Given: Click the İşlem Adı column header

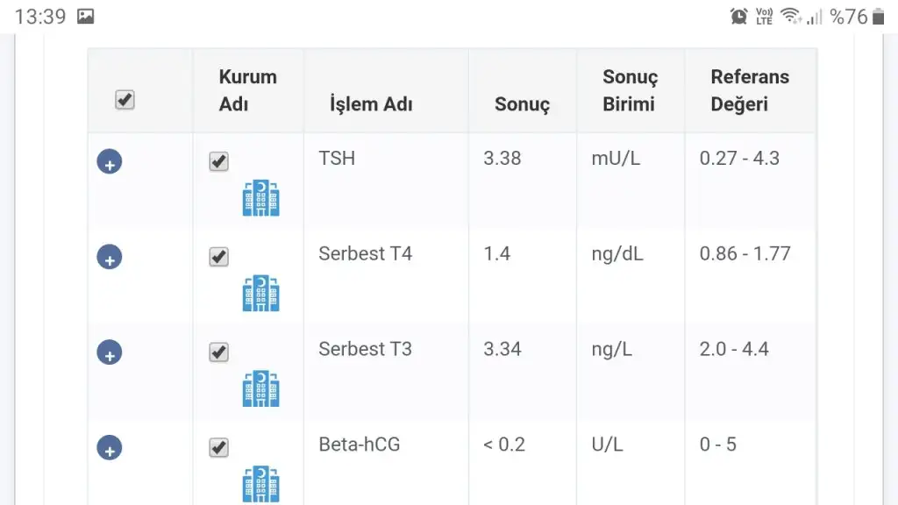Looking at the screenshot, I should point(371,103).
